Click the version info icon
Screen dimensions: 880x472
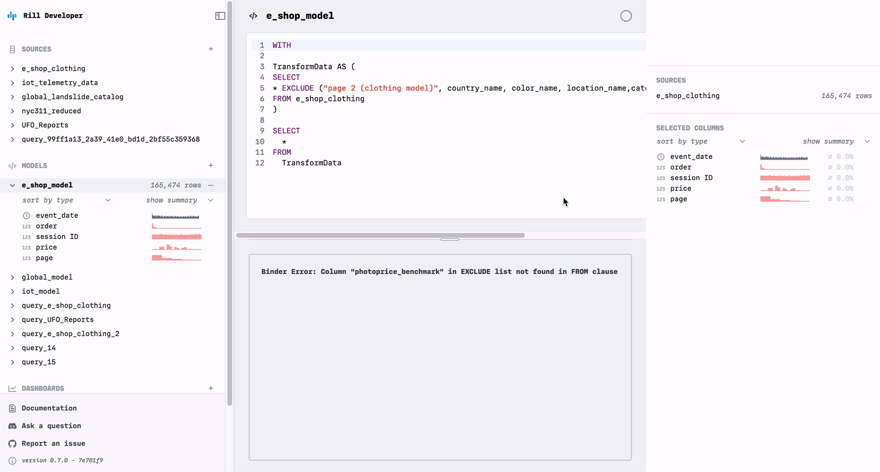click(x=12, y=460)
